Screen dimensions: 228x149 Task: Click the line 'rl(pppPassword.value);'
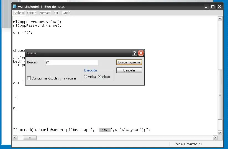coord(37,25)
